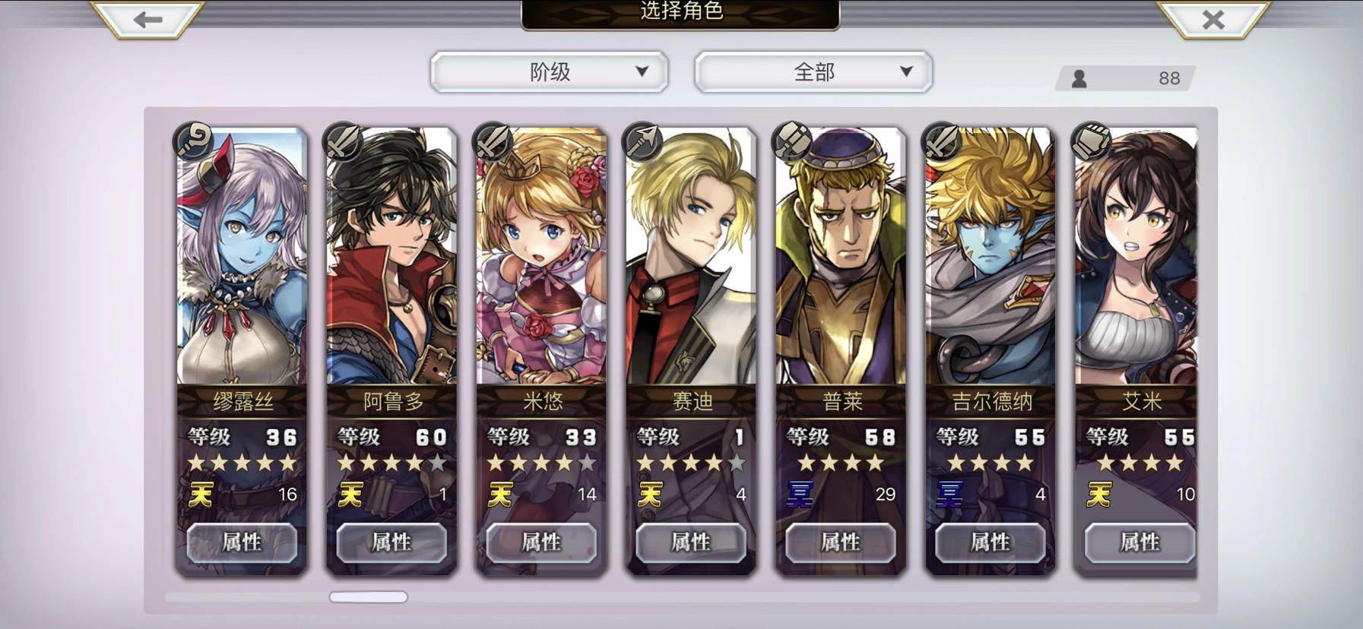Pick the 吉尔德纳 character portrait
This screenshot has width=1363, height=629.
(x=991, y=257)
